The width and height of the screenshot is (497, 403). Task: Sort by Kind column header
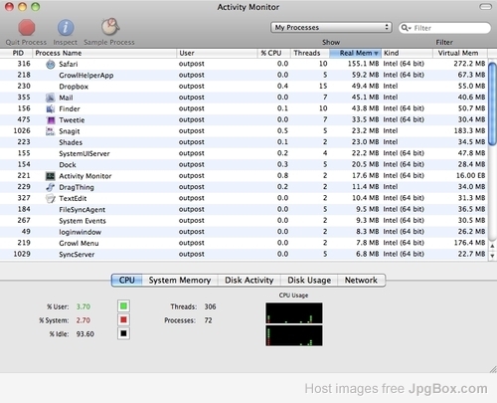click(407, 53)
